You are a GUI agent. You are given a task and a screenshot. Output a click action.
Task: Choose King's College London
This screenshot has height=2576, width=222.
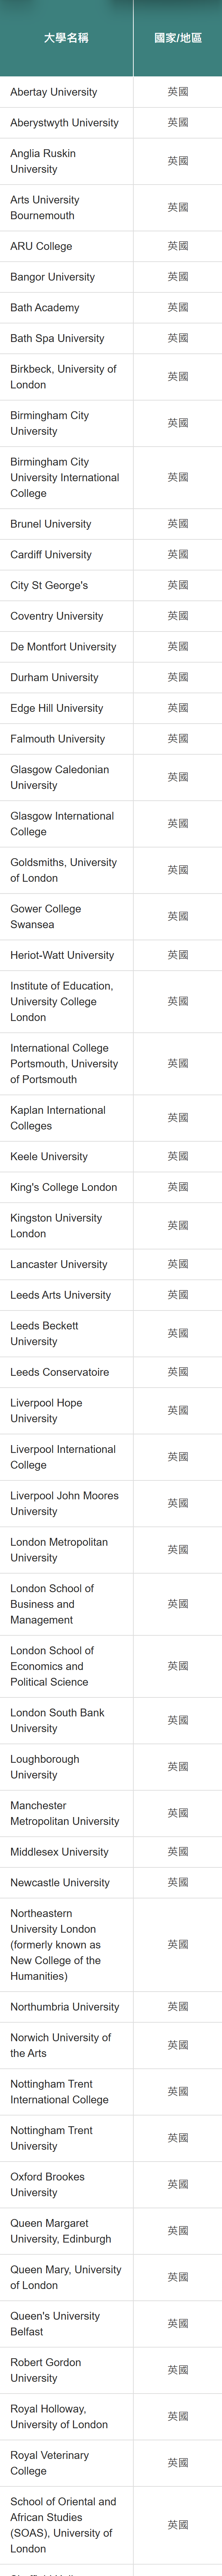click(x=63, y=1187)
